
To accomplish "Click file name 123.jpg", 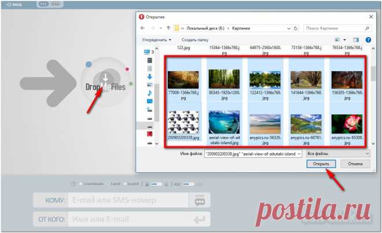I will coord(183,48).
